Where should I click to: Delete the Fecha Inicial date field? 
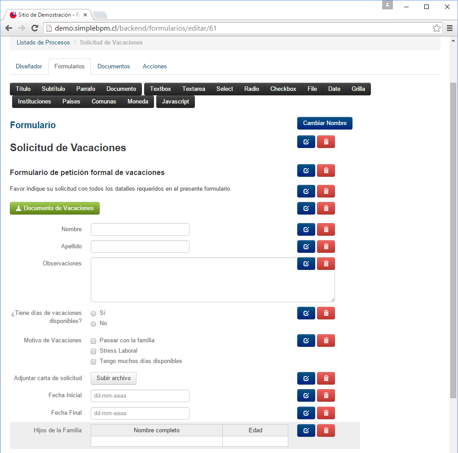point(326,395)
